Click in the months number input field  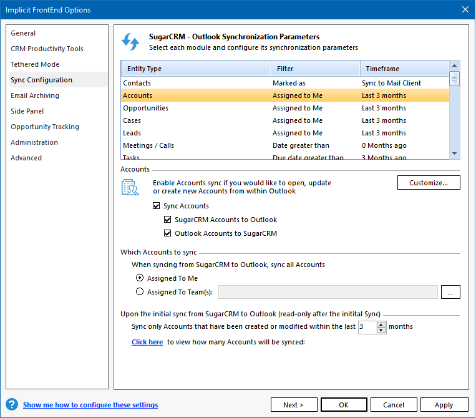click(367, 327)
